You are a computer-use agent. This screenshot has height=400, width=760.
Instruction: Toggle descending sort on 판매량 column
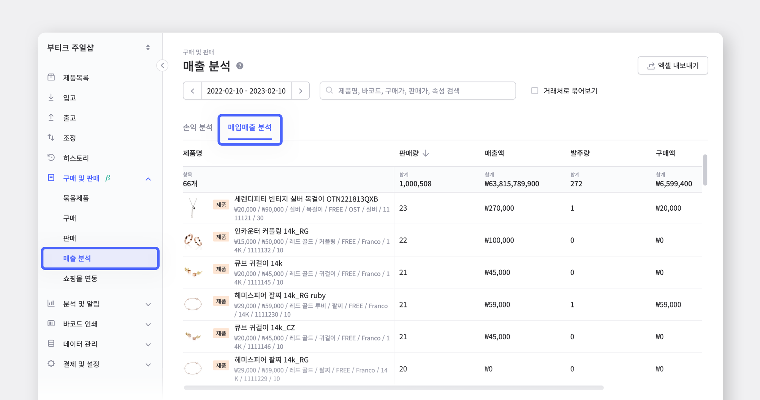tap(426, 154)
